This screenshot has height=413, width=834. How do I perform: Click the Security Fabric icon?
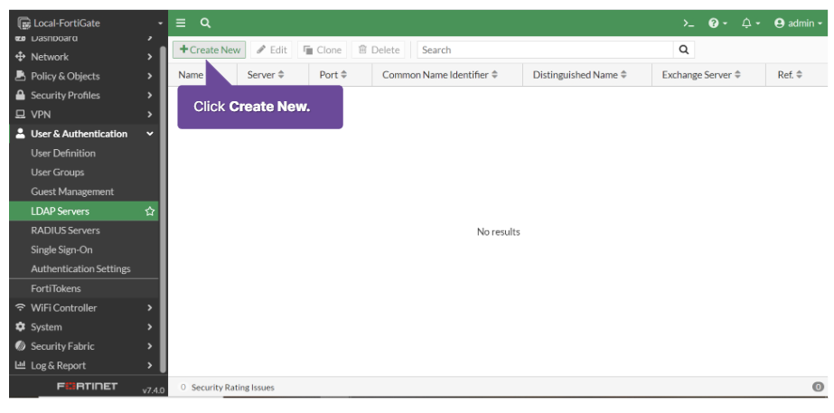coord(20,346)
